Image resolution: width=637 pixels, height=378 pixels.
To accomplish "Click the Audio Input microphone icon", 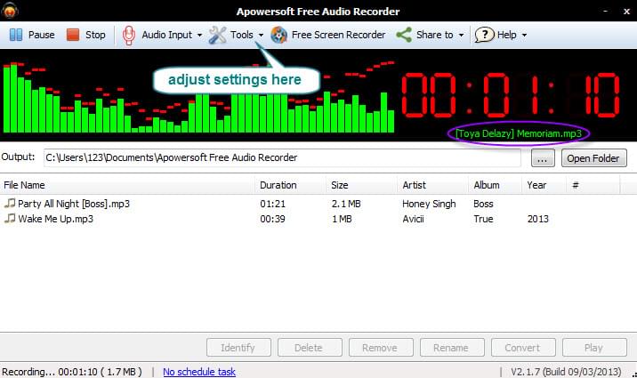I will [129, 35].
